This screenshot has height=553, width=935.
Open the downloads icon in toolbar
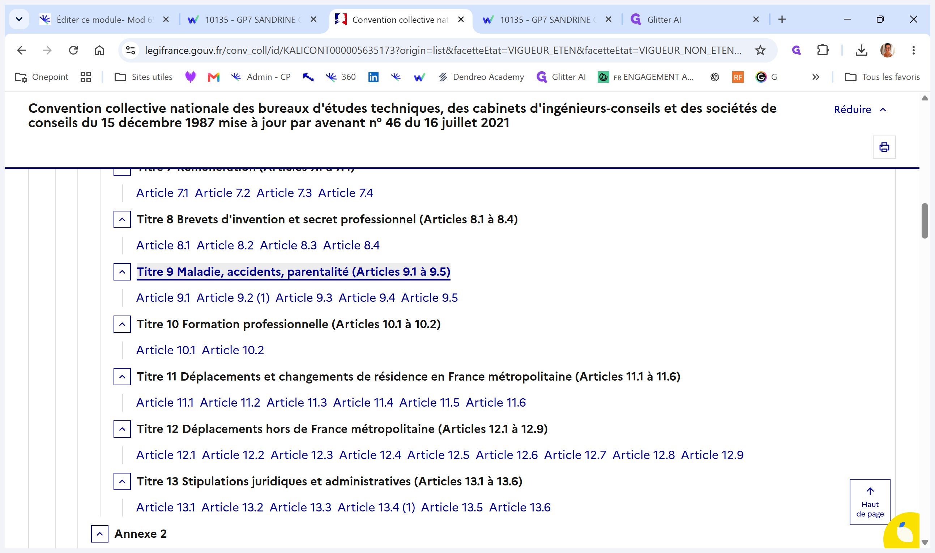[x=861, y=50]
